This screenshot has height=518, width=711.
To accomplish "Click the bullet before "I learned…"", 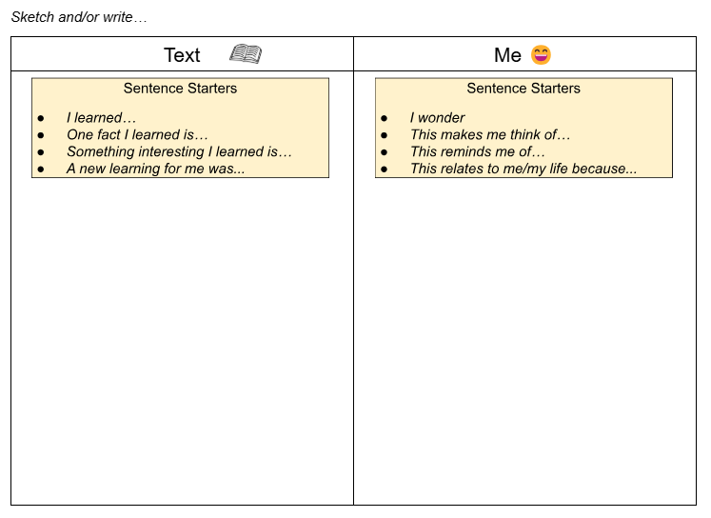I will (41, 118).
